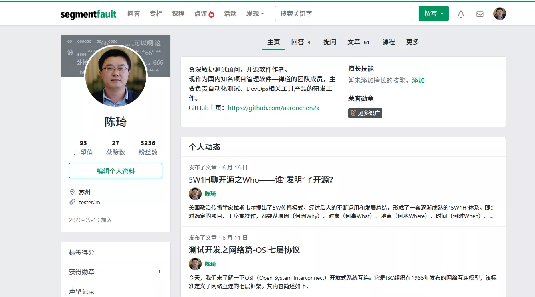Image resolution: width=535 pixels, height=297 pixels.
Task: Open the 测试开发之网络篇-OSI七层协议 article
Action: point(244,250)
